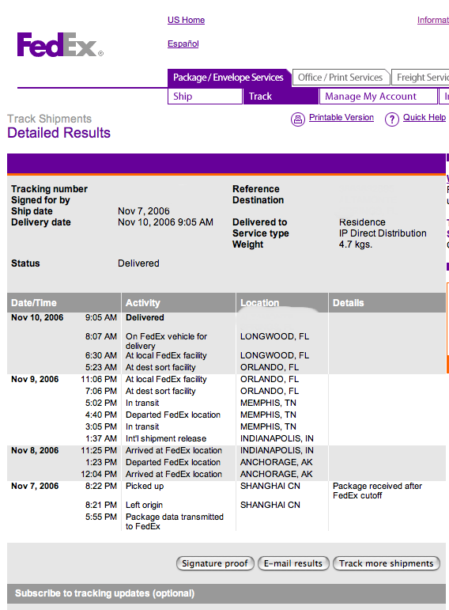Click the 4:40 PM 'Departed FedEx location' activity
This screenshot has width=449, height=610.
point(173,415)
